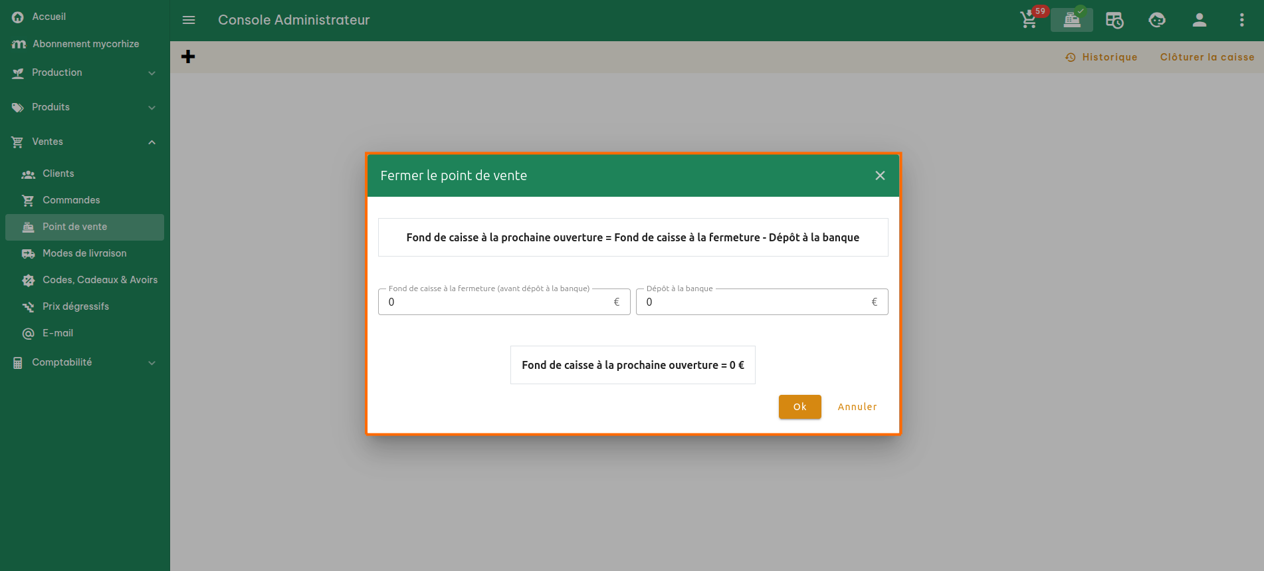
Task: Select Point de vente menu item
Action: [84, 227]
